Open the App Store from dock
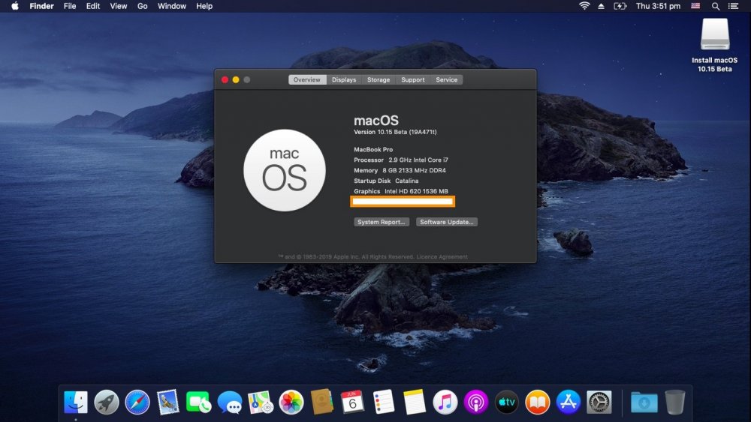The width and height of the screenshot is (751, 422). [x=569, y=402]
